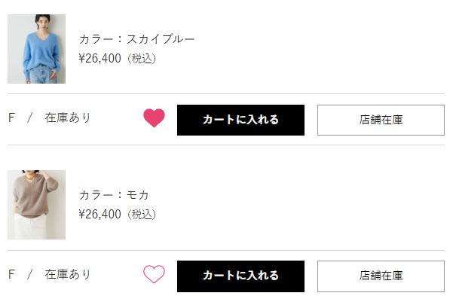Click the ¥26,400 price under スカイブルー
The image size is (453, 299).
coord(100,58)
